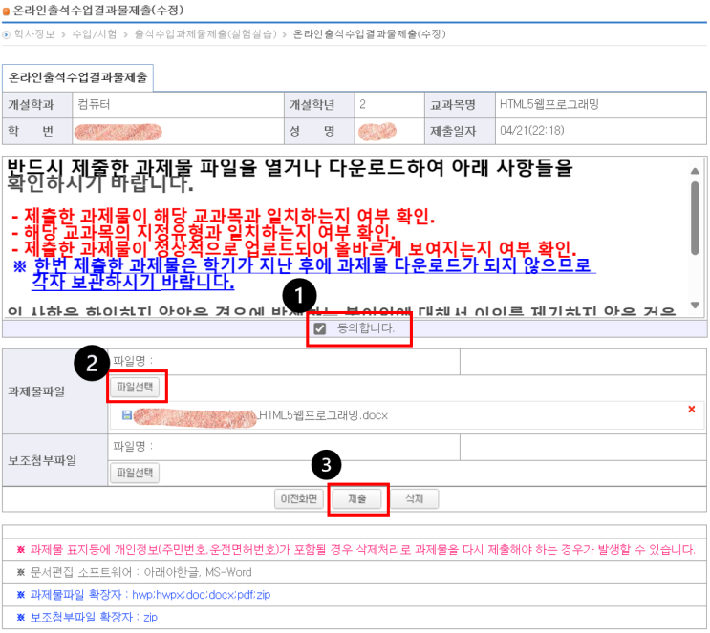Click 파일선택 button for 보조첨부파일
Viewport: 710px width, 633px height.
pyautogui.click(x=135, y=474)
